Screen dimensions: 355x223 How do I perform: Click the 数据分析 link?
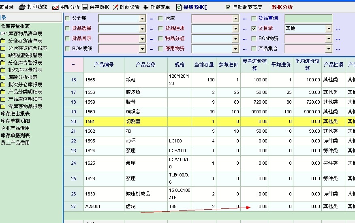(x=282, y=7)
